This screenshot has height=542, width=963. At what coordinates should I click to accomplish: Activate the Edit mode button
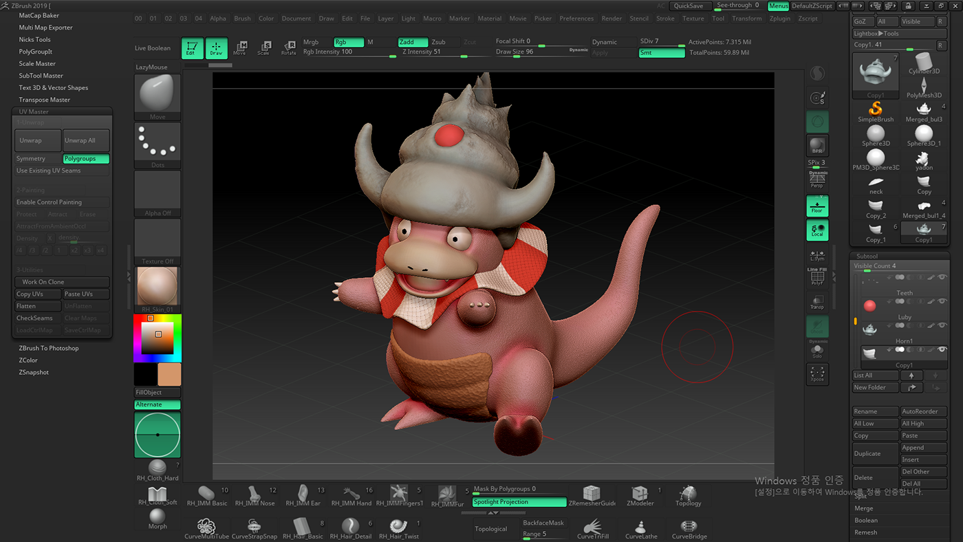[193, 48]
